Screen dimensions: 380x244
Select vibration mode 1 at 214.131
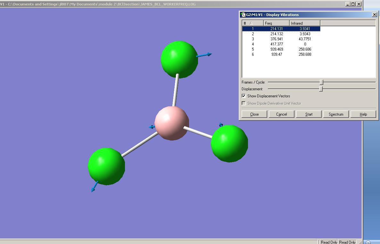281,28
